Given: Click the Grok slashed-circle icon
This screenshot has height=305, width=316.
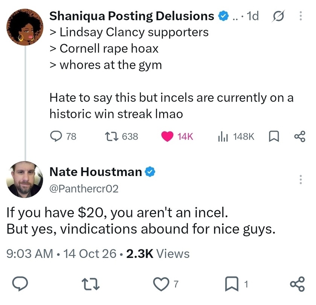Looking at the screenshot, I should [x=278, y=16].
